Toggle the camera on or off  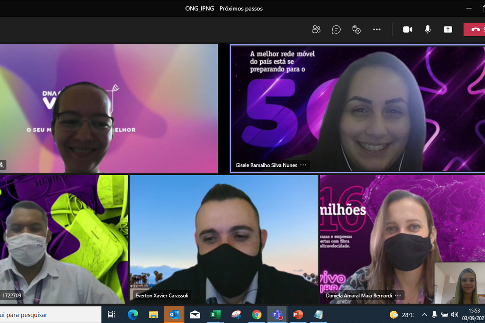(x=407, y=29)
